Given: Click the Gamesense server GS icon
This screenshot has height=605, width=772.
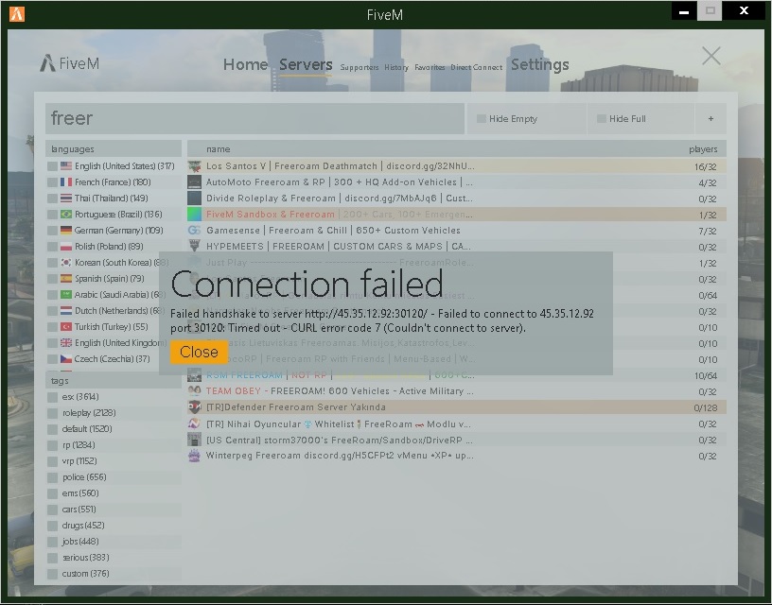Looking at the screenshot, I should coord(195,231).
